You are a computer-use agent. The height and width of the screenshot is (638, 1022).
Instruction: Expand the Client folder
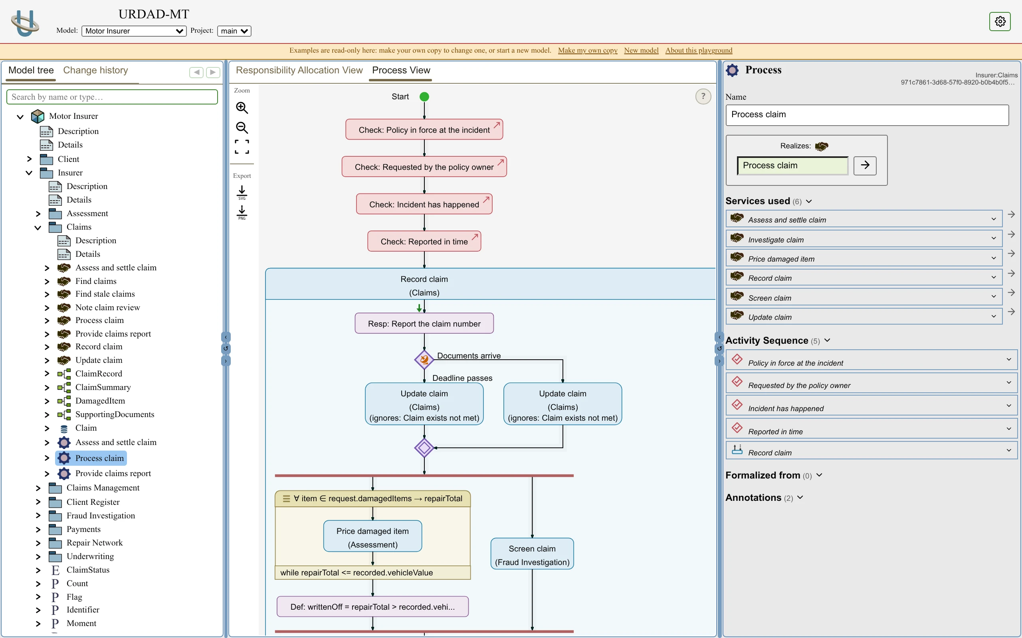click(x=29, y=159)
